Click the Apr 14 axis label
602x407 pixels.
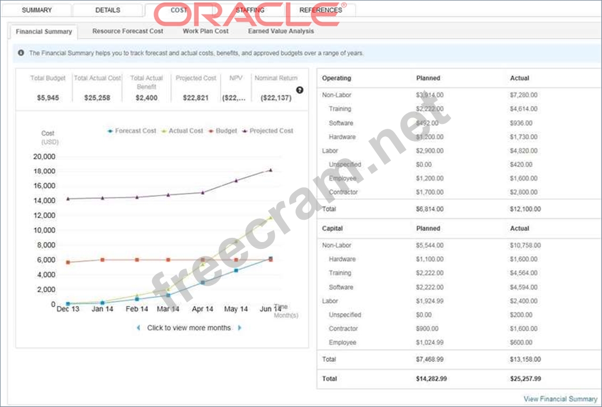click(203, 309)
